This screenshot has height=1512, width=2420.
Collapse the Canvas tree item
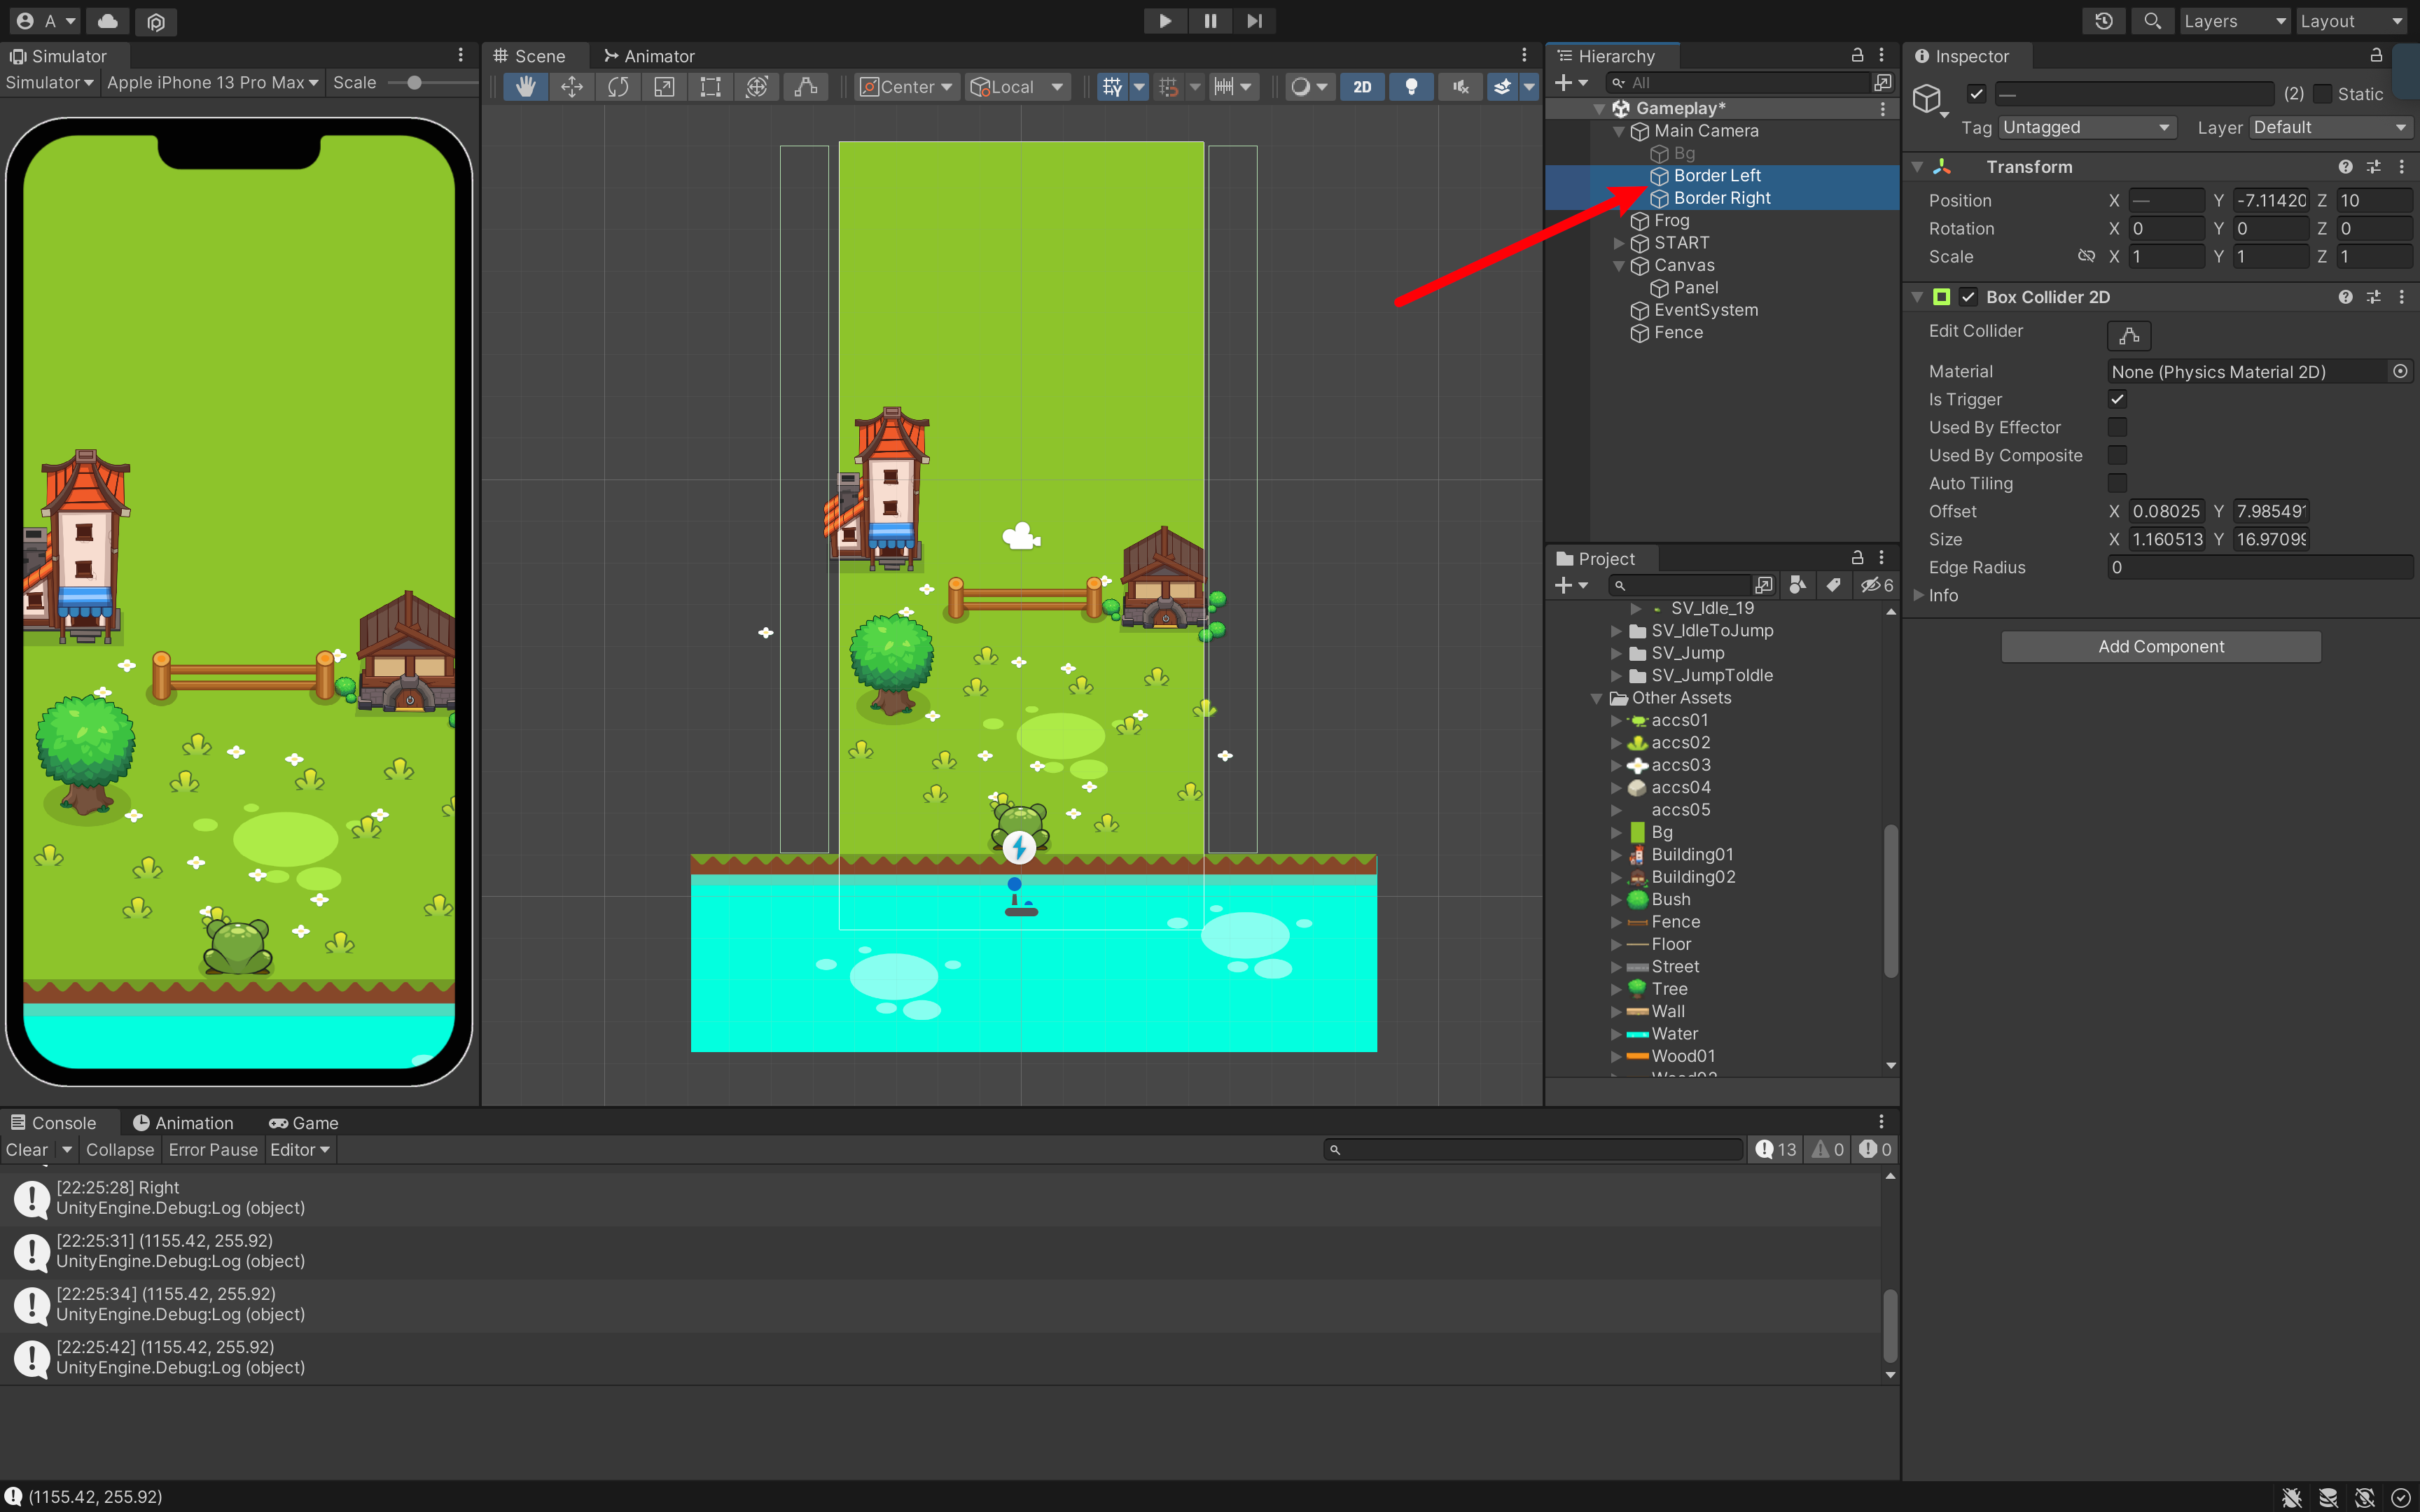pos(1618,266)
